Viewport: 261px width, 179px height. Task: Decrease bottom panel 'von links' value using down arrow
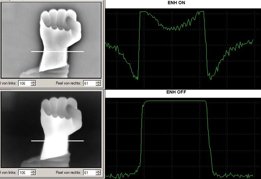33,174
